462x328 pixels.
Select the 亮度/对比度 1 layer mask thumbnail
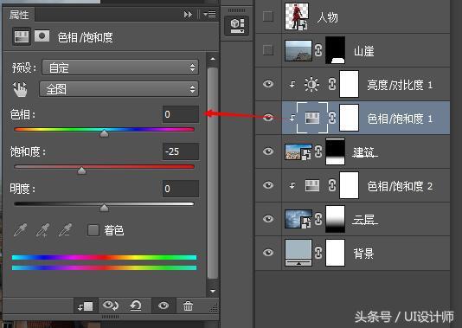350,84
